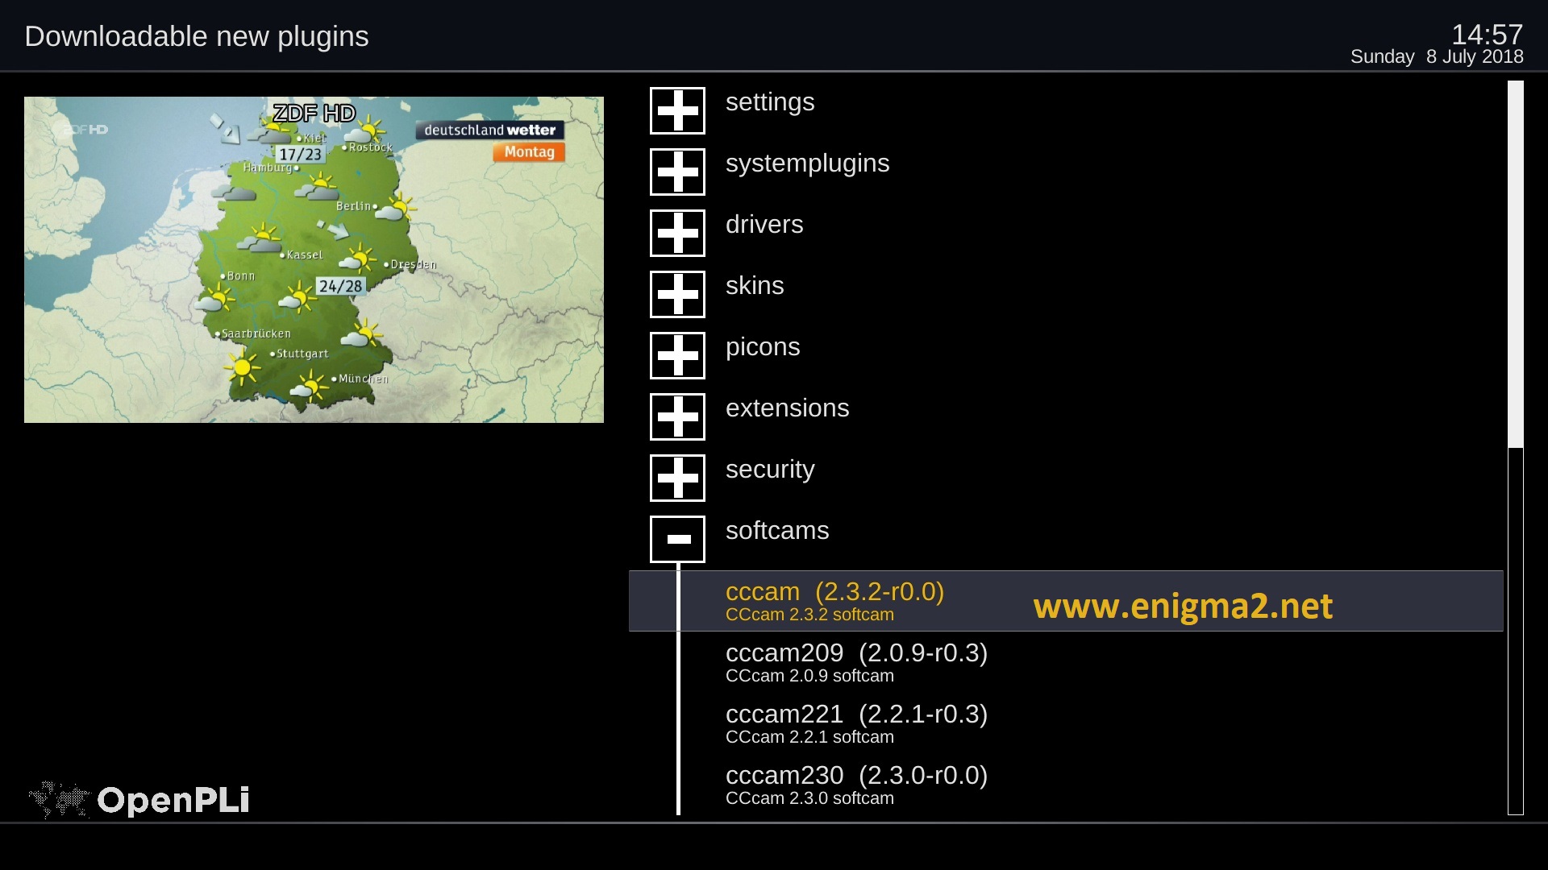
Task: Select the settings category label
Action: [x=770, y=102]
